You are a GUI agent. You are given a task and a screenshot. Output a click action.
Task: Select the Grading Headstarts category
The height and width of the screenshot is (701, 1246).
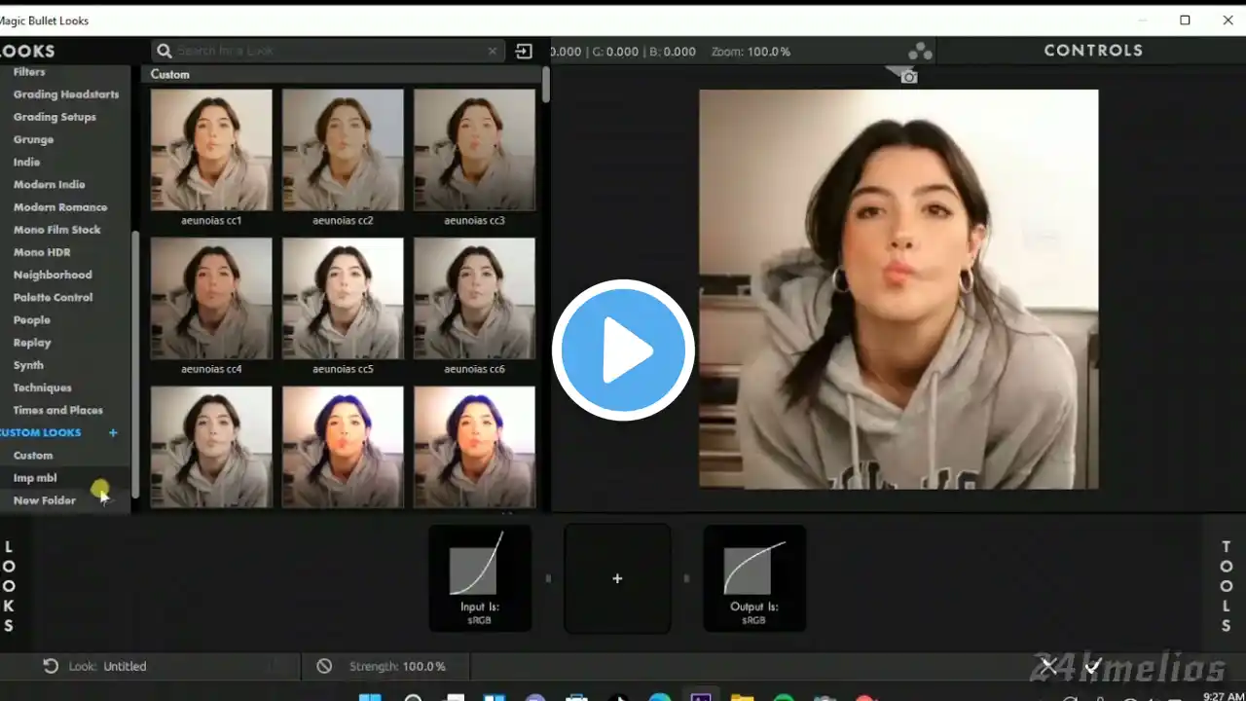pos(66,94)
